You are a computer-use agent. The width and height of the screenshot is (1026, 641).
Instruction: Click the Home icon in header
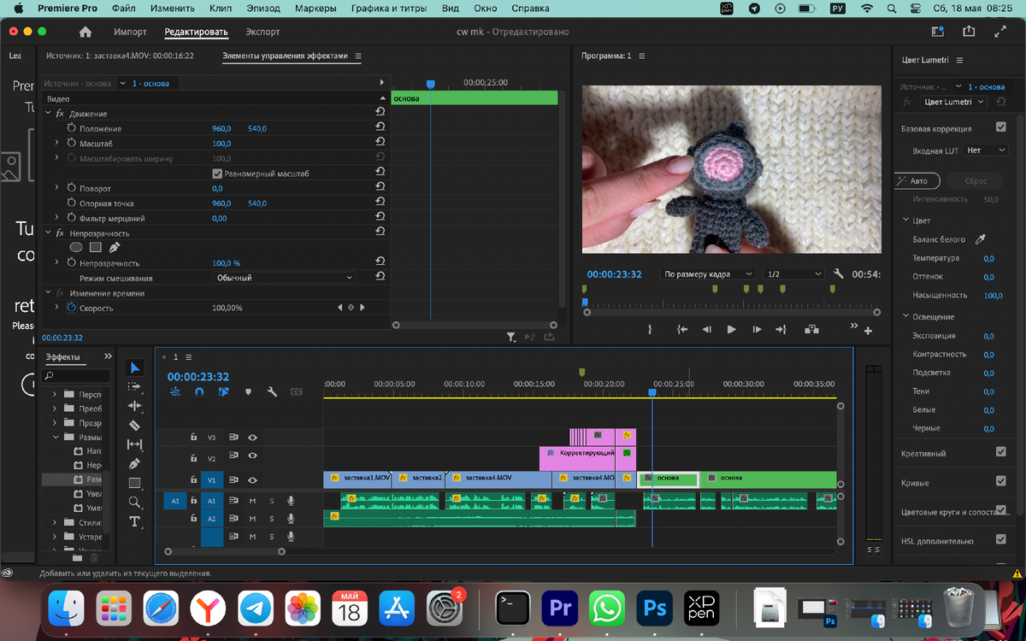(x=85, y=32)
